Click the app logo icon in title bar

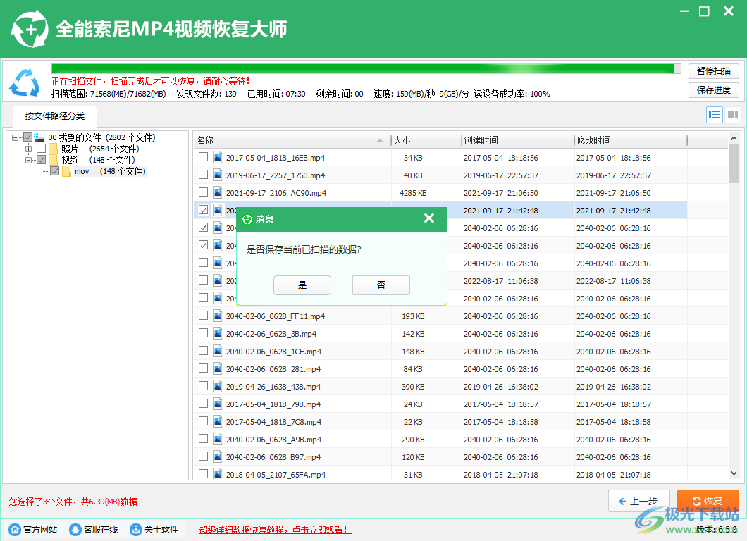click(30, 30)
